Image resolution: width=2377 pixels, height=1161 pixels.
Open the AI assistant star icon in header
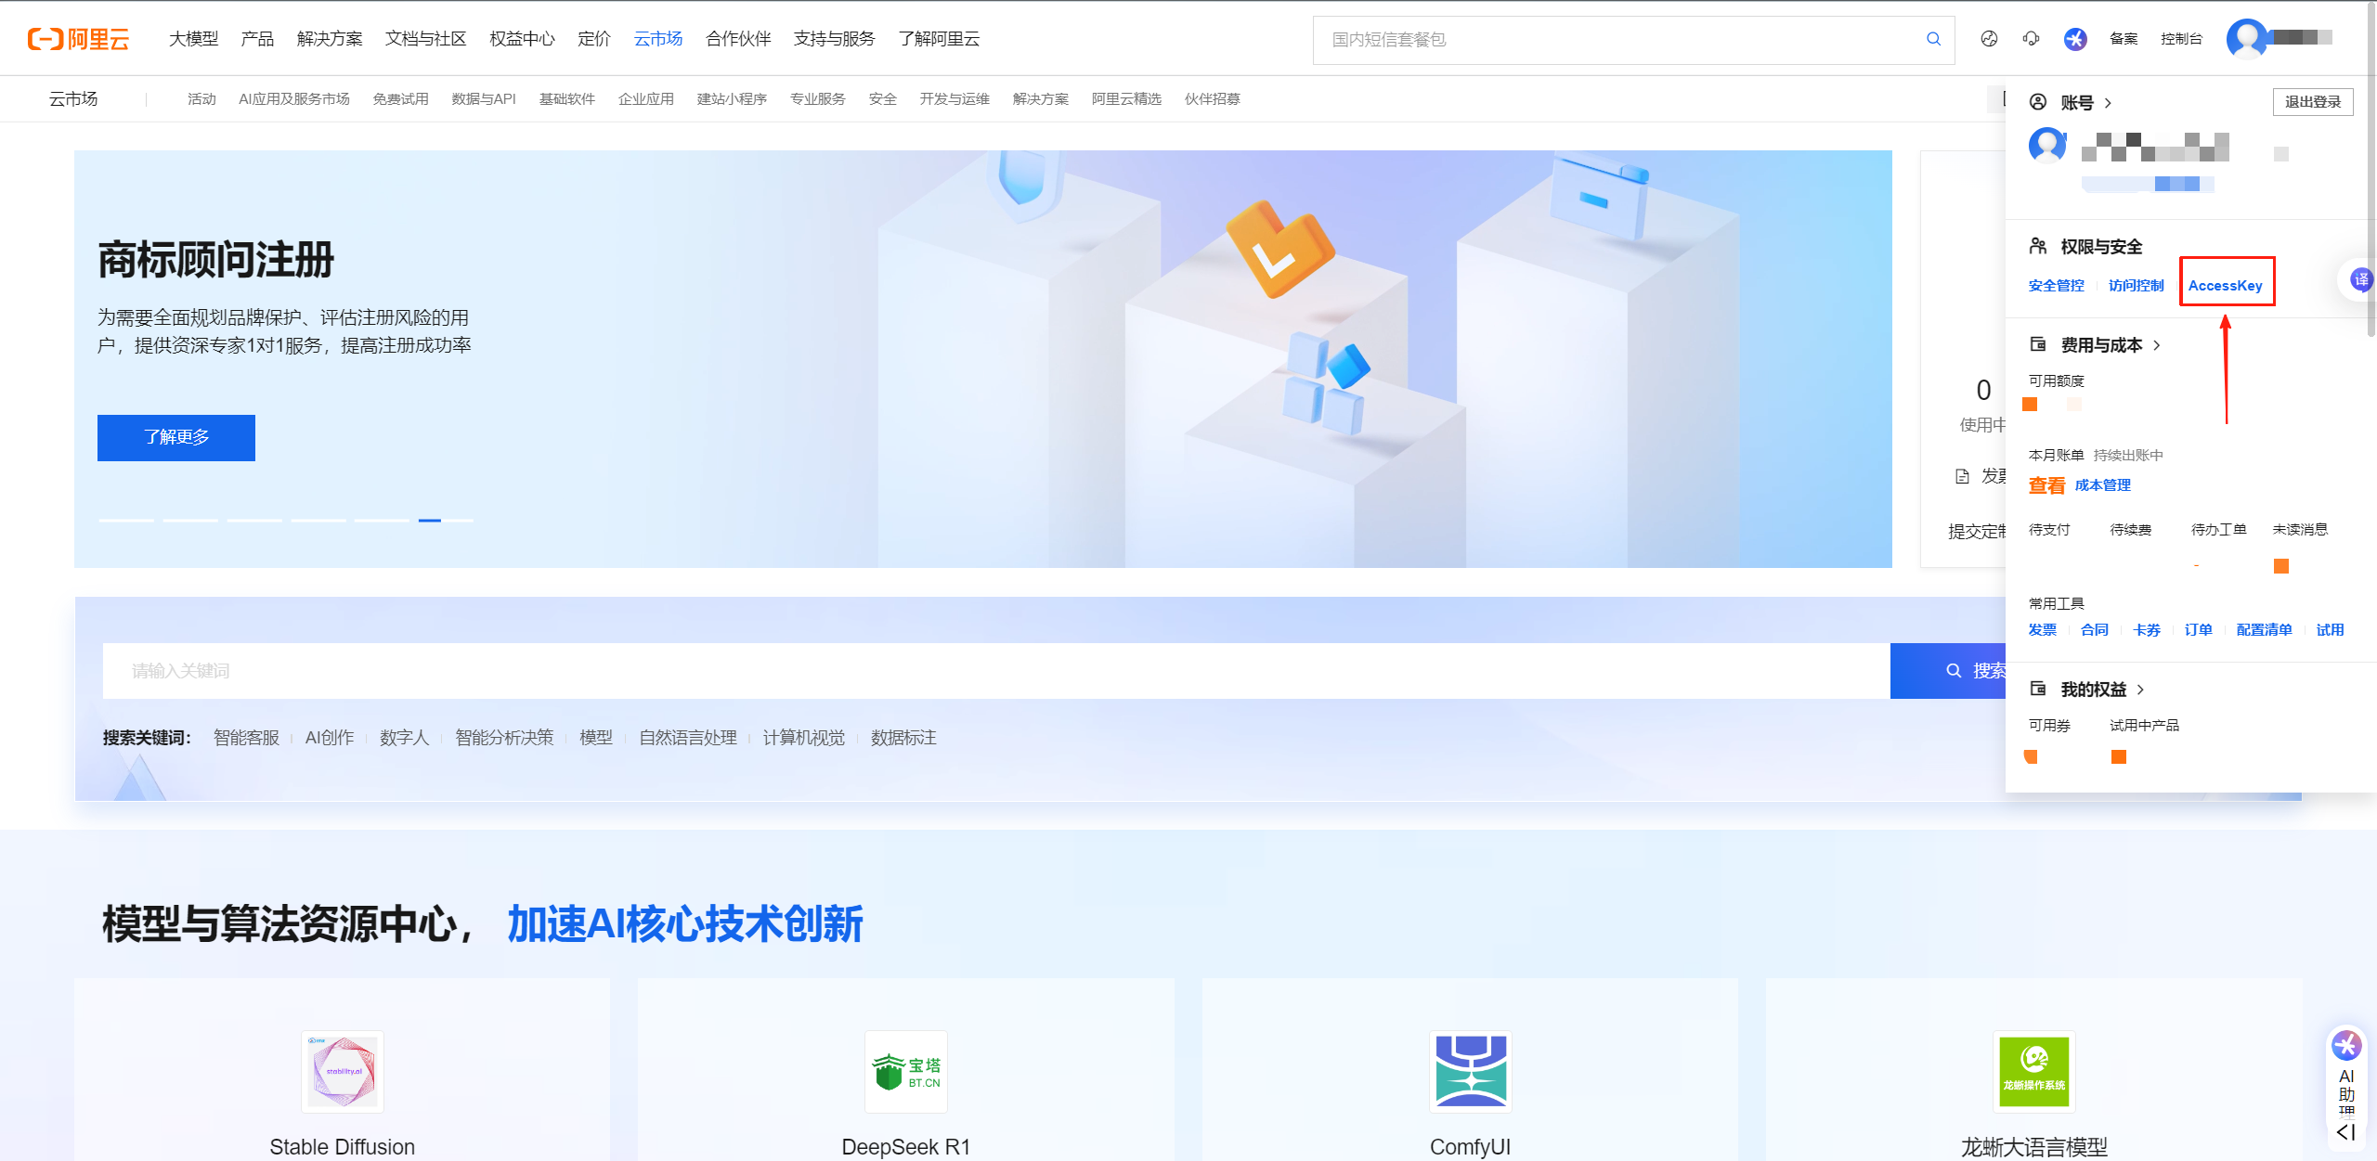(x=2075, y=39)
